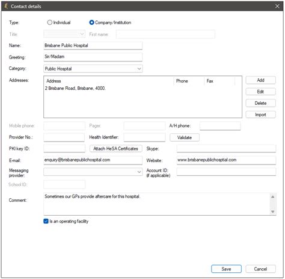Attach HeSA Certificates

click(116, 149)
